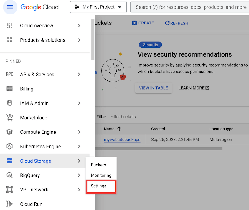Open the Cloud Run menu item
249x210 pixels.
(x=45, y=204)
